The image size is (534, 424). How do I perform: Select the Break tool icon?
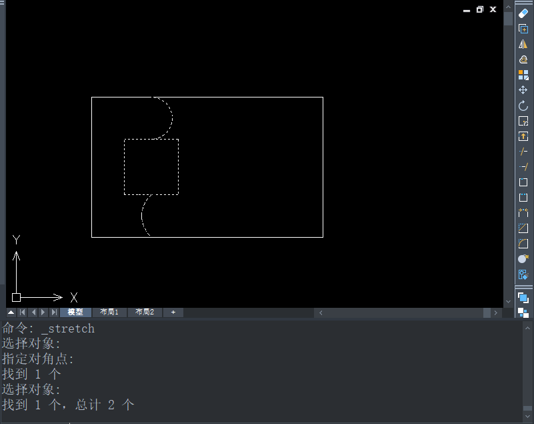[523, 198]
